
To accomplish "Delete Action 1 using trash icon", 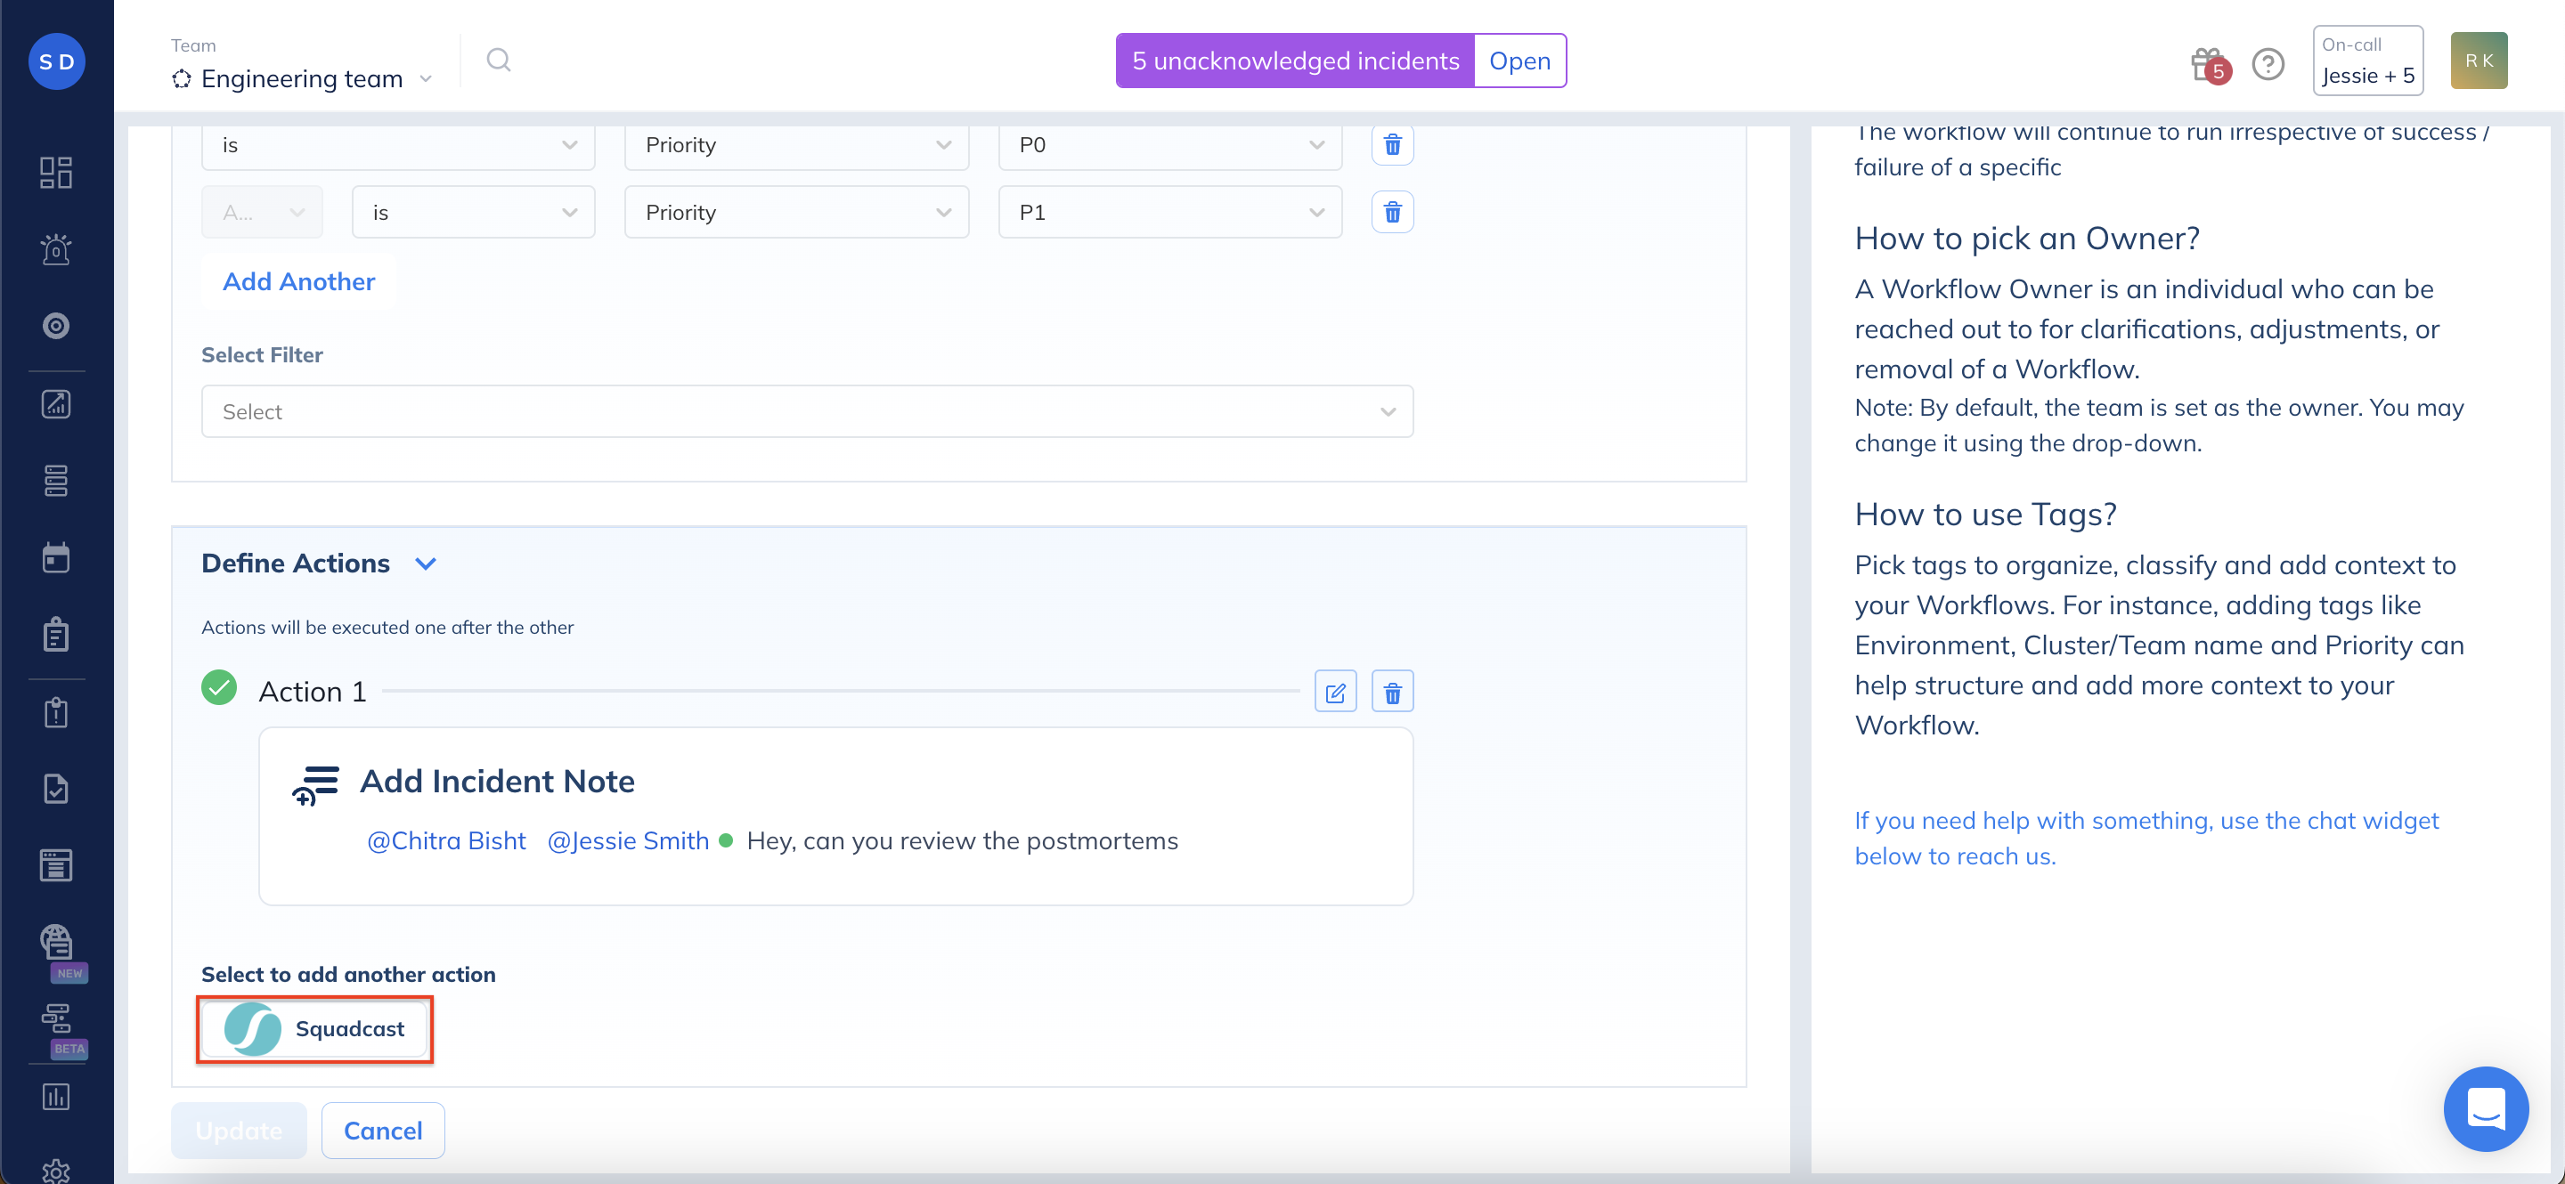I will [x=1392, y=693].
